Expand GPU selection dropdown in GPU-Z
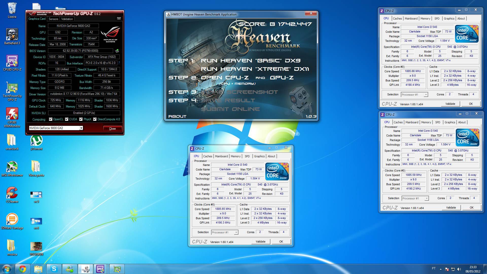487x274 pixels. 81,128
